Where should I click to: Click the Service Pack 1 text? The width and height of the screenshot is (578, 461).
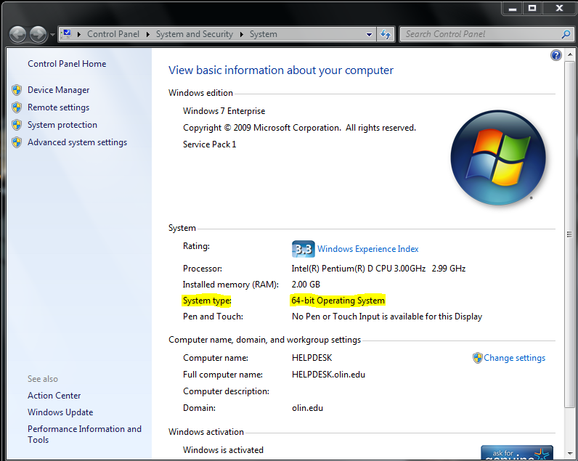[209, 144]
